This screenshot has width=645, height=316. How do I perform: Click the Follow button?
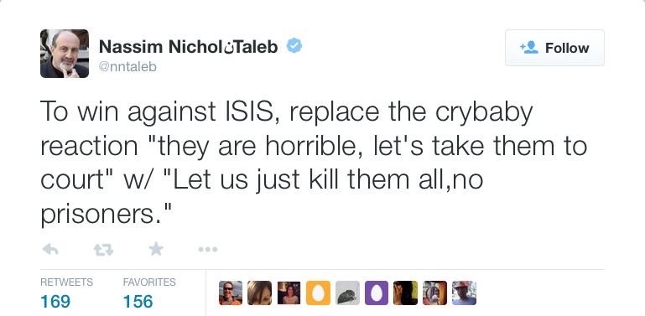pos(554,48)
